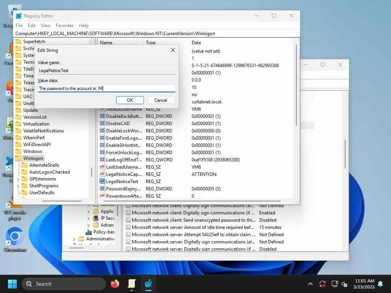Image resolution: width=391 pixels, height=293 pixels.
Task: Click into the Value data input field
Action: click(x=107, y=89)
